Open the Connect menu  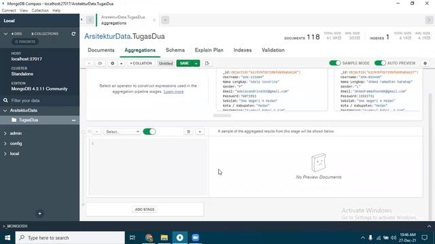pos(9,11)
